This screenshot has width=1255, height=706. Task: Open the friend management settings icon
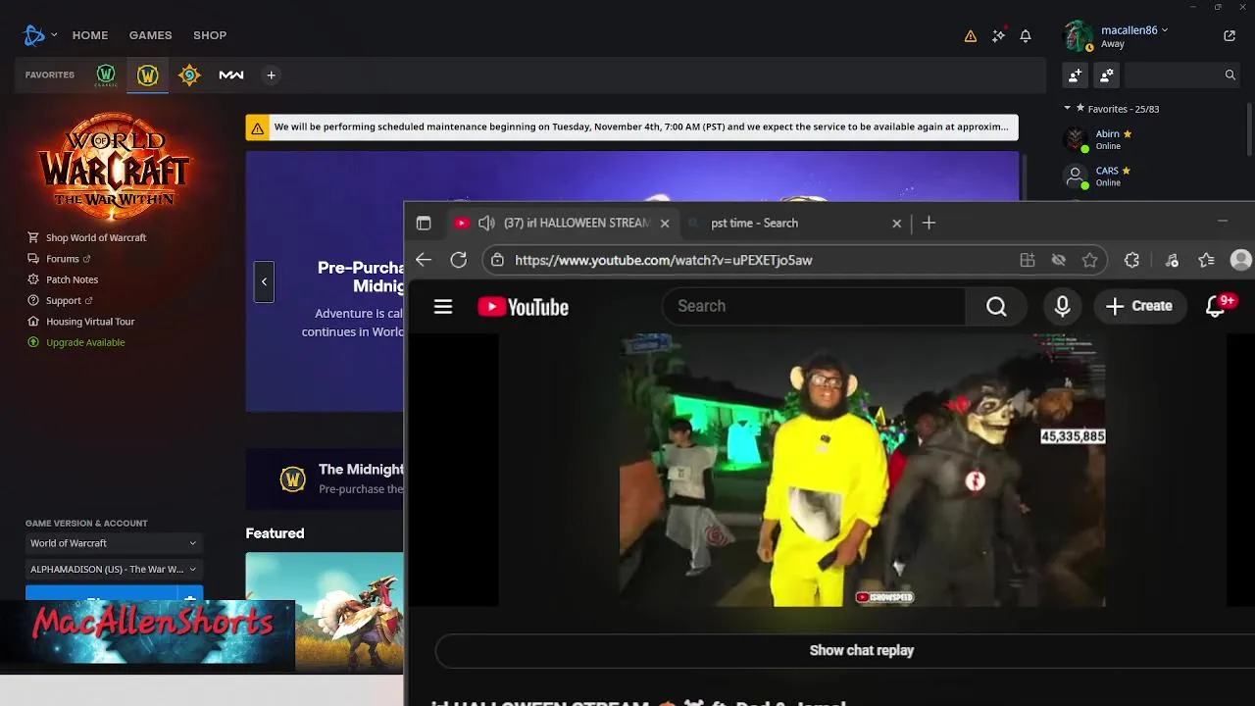(1107, 75)
